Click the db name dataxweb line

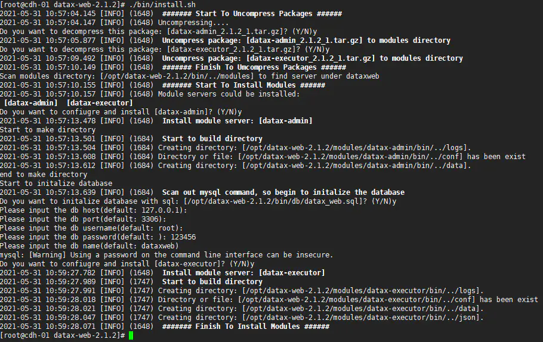[x=89, y=245]
